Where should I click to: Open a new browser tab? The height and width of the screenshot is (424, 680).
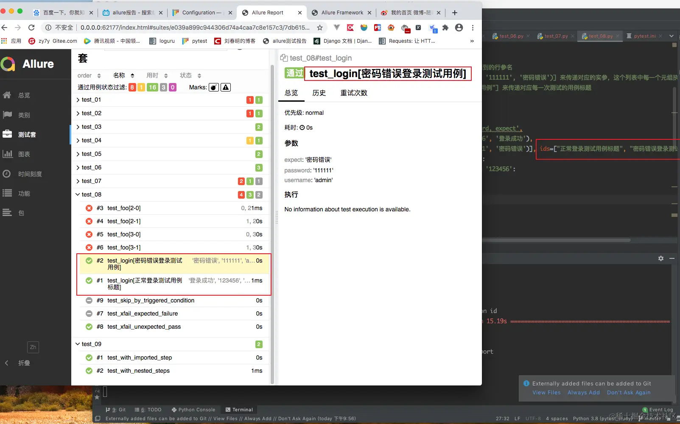coord(455,13)
